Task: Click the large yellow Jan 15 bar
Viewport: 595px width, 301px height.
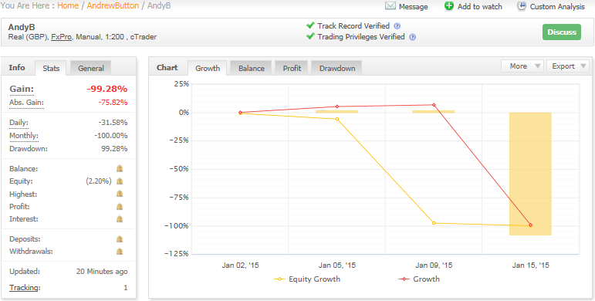Action: point(530,174)
